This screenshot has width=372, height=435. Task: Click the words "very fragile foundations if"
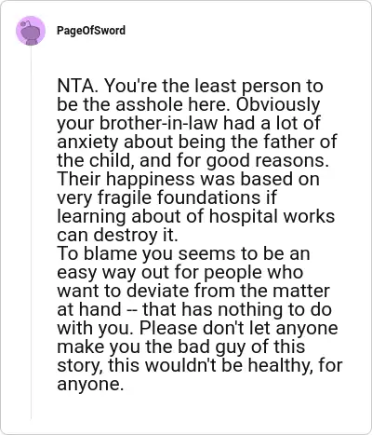166,197
